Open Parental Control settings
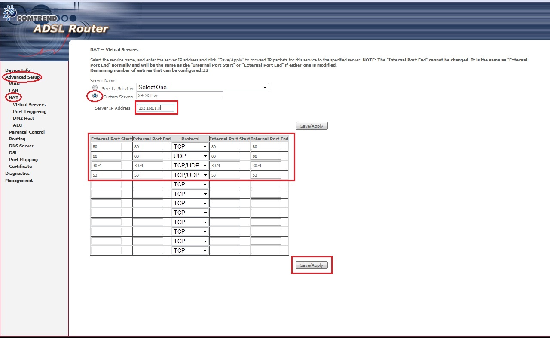Image resolution: width=550 pixels, height=338 pixels. pyautogui.click(x=27, y=132)
